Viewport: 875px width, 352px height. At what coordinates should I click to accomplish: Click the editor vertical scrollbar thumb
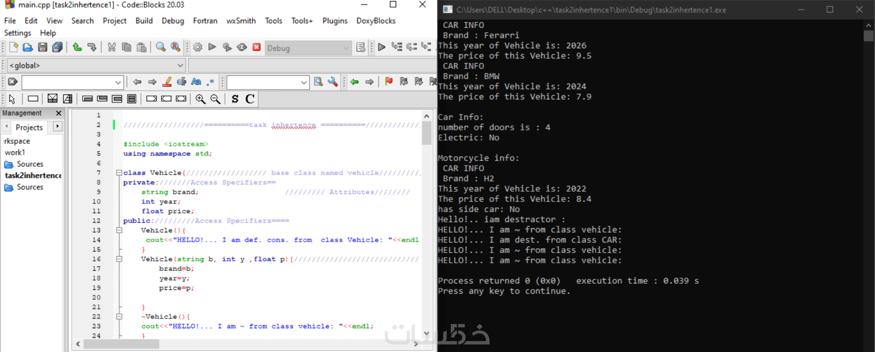pos(426,133)
